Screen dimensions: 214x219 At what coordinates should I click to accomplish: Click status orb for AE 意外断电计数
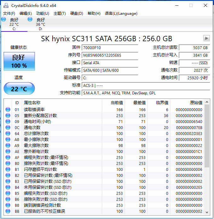click(8, 152)
